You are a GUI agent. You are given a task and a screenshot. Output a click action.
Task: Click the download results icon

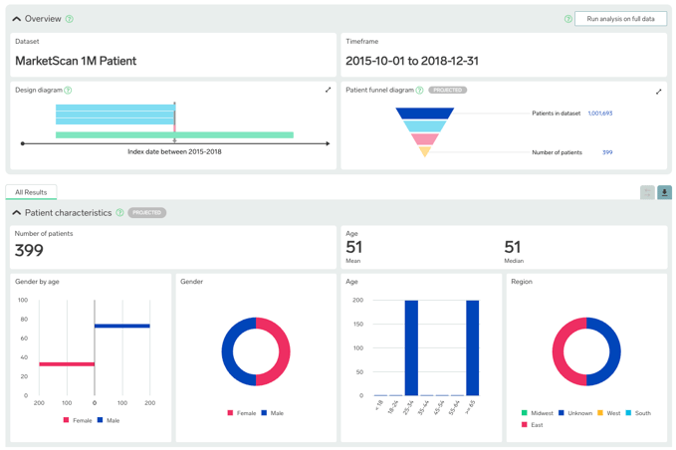pos(664,192)
